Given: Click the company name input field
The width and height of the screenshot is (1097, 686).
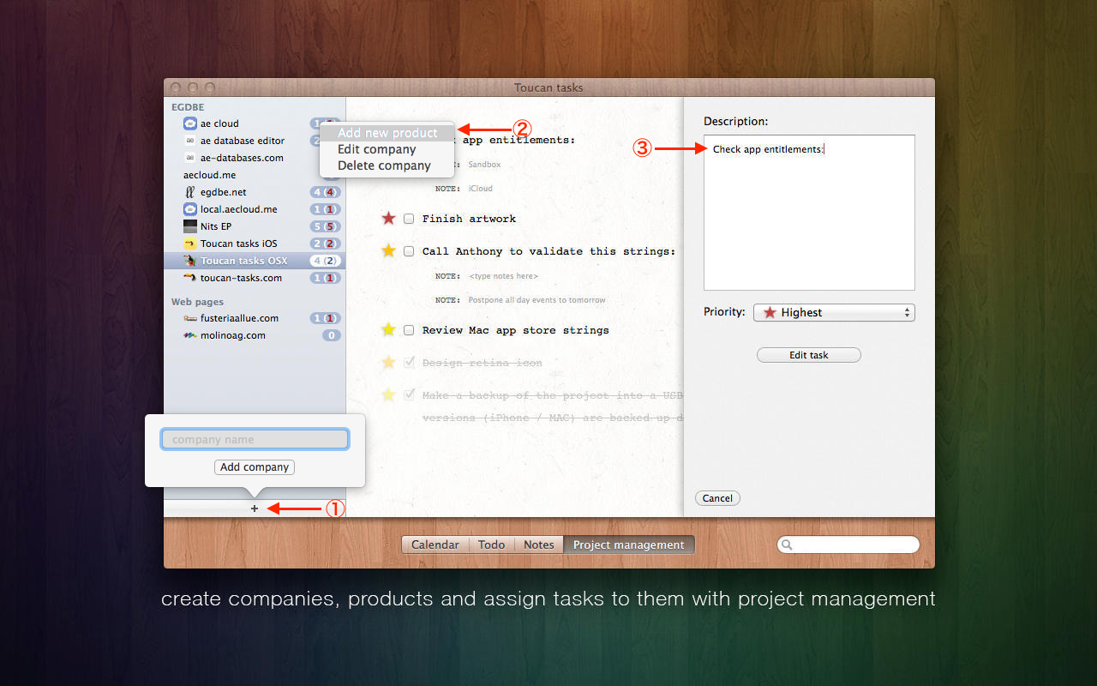Looking at the screenshot, I should 255,439.
